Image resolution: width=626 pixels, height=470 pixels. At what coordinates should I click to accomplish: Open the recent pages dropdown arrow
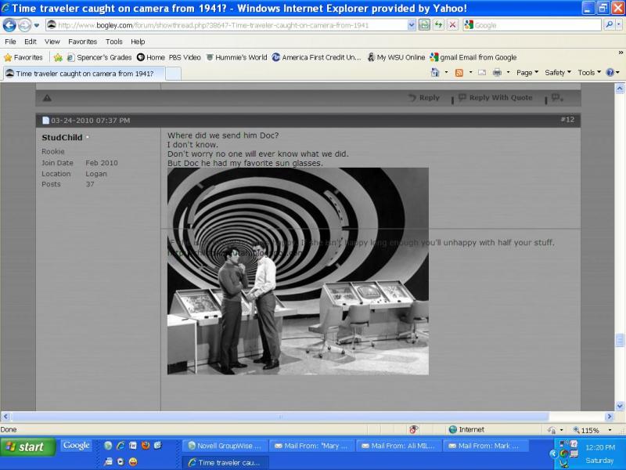tap(37, 25)
